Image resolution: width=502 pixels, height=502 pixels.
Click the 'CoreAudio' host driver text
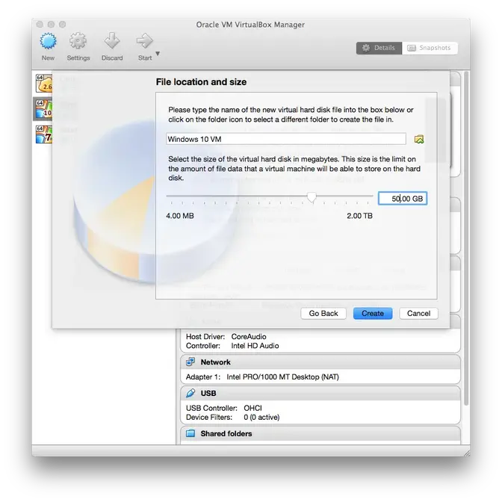[x=249, y=336]
